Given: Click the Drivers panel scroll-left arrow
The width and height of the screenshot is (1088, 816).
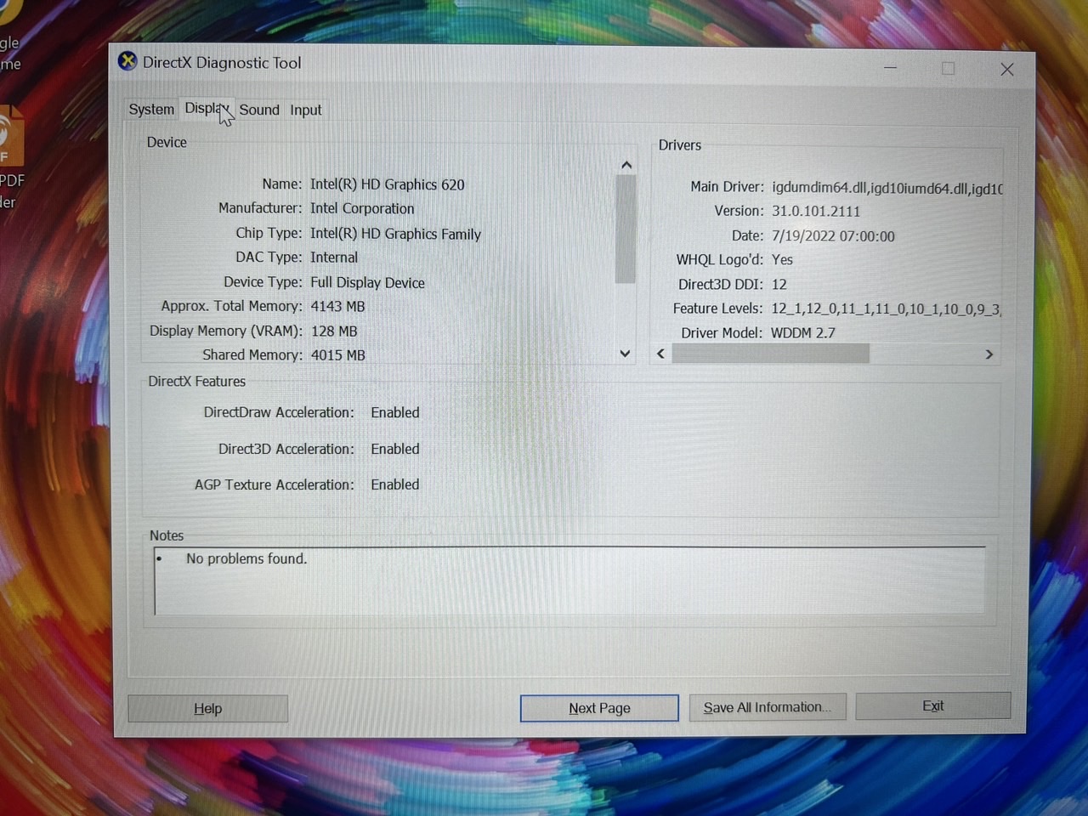Looking at the screenshot, I should click(660, 354).
